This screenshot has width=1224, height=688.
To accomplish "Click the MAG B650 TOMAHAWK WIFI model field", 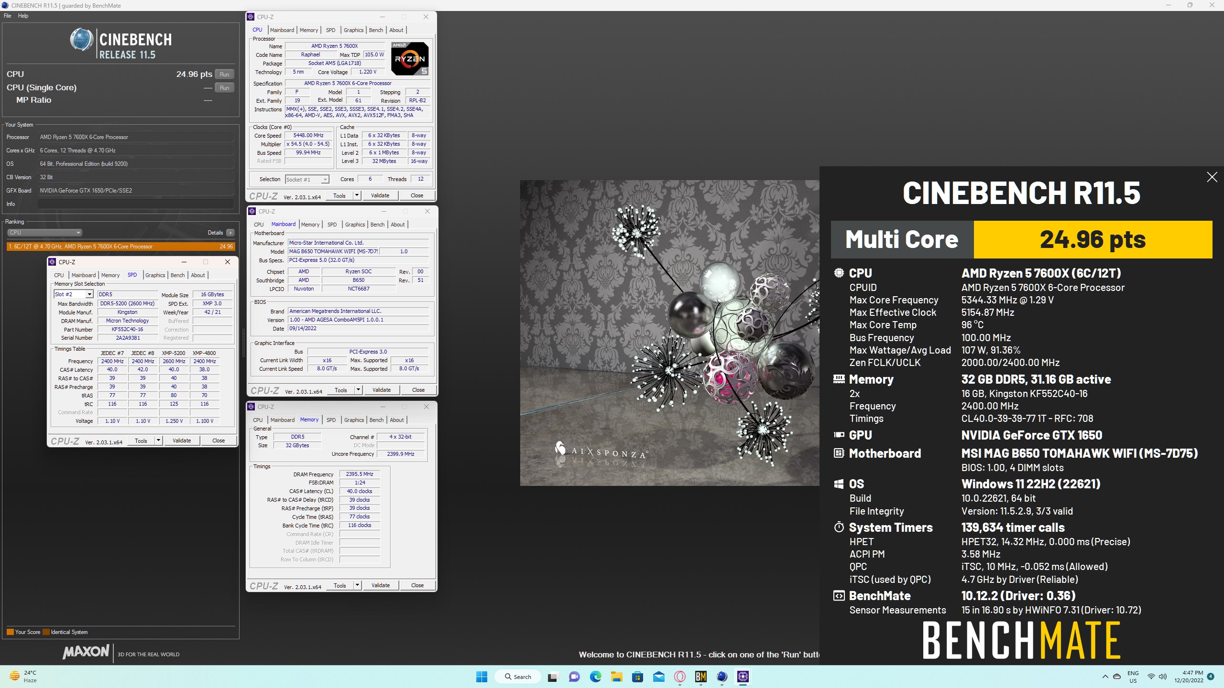I will tap(333, 251).
